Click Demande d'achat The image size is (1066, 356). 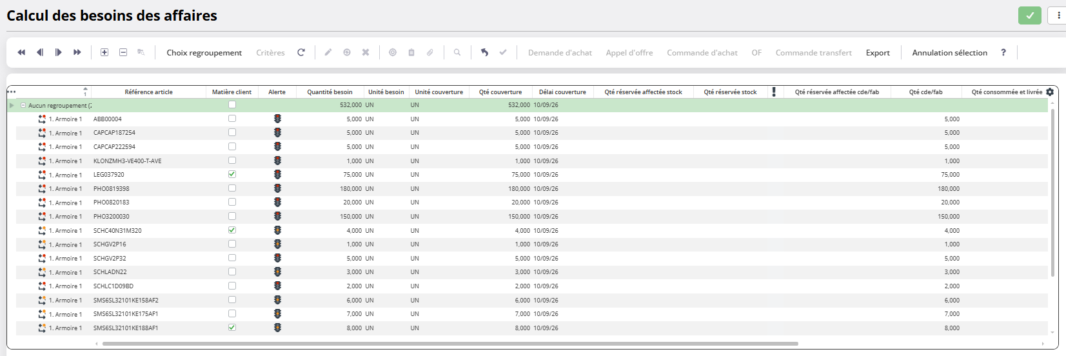tap(560, 53)
